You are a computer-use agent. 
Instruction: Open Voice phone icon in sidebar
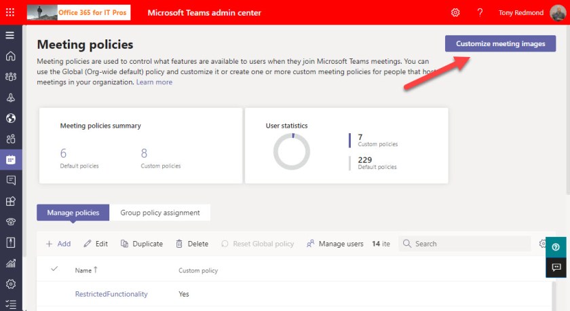pyautogui.click(x=11, y=221)
